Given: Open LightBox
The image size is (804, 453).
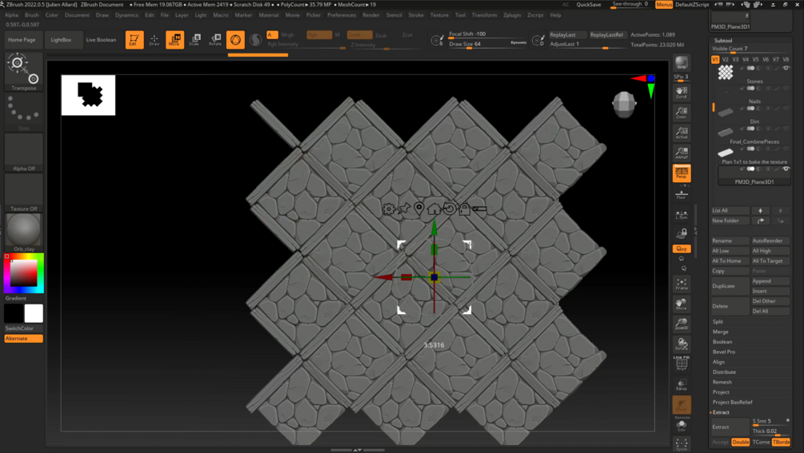Looking at the screenshot, I should [61, 39].
